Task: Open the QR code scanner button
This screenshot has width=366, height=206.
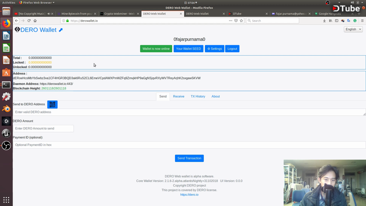Action: (x=52, y=104)
